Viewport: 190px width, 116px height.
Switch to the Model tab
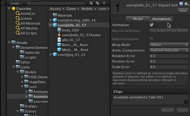coord(138,19)
